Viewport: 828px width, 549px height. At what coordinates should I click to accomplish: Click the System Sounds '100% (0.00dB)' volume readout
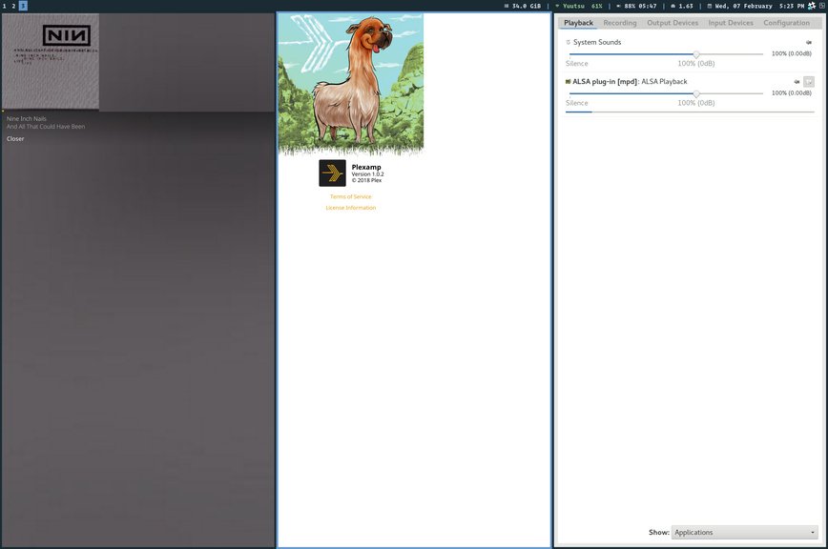[x=792, y=53]
